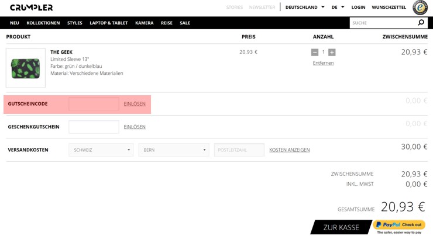
Task: Open The Geek product thumbnail
Action: click(x=26, y=68)
